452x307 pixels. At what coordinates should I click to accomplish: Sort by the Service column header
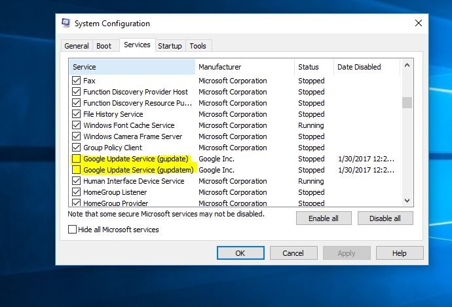tap(132, 67)
